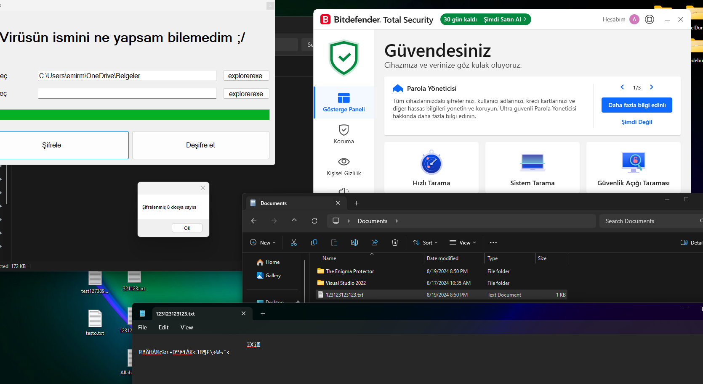Start Sistem Tarama full scan
Image resolution: width=703 pixels, height=384 pixels.
[532, 168]
